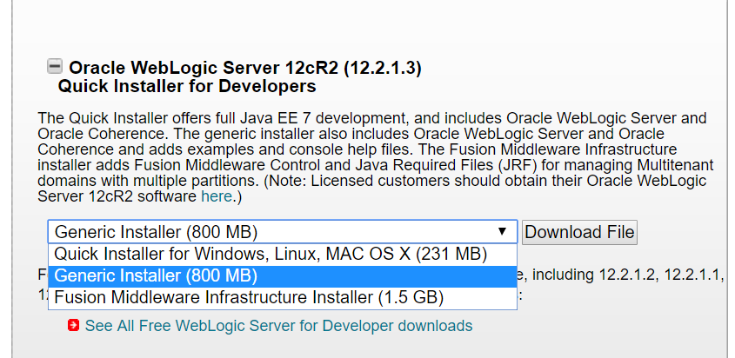This screenshot has height=358, width=735.
Task: Click text 'including 12.2.1.2, 12.2.1.1'
Action: [628, 275]
